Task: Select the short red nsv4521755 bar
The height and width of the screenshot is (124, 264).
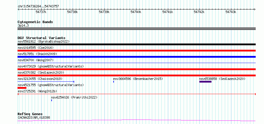Action: (22, 88)
